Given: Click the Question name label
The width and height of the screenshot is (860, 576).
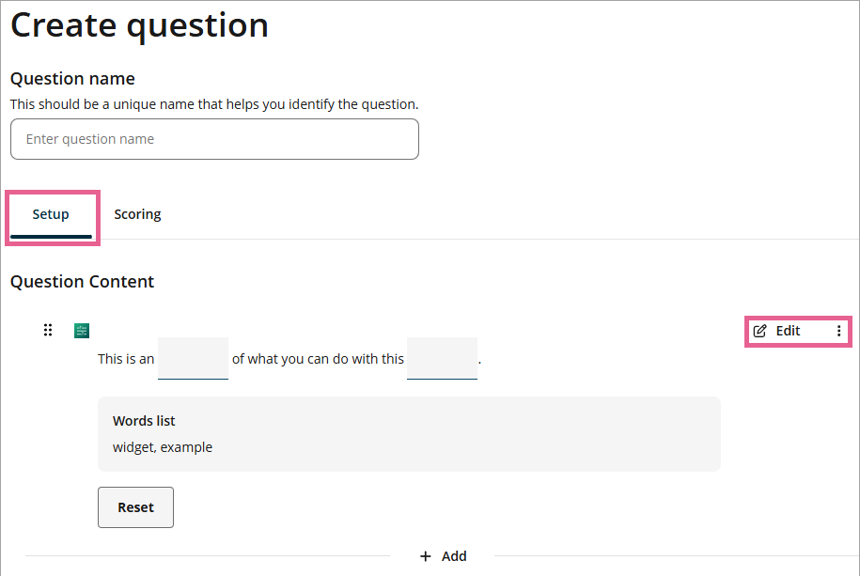Looking at the screenshot, I should pos(72,79).
